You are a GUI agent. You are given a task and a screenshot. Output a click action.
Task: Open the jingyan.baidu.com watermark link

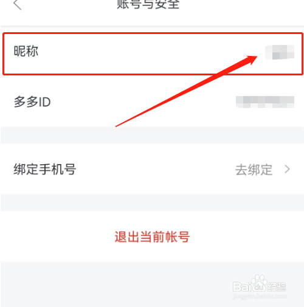click(x=260, y=295)
